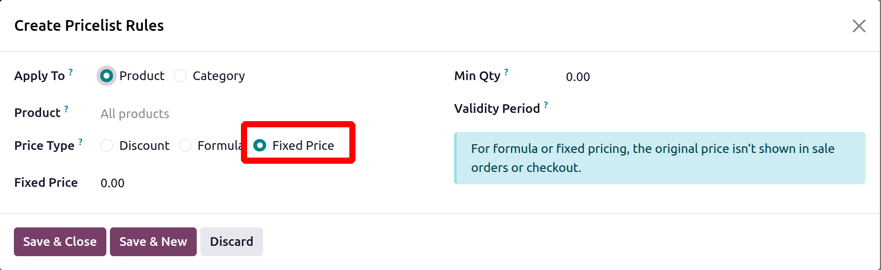Choose the Formula price type

pyautogui.click(x=185, y=146)
